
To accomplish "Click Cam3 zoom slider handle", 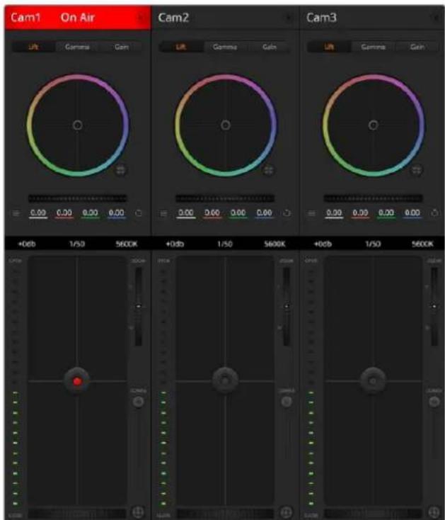I will pyautogui.click(x=434, y=306).
